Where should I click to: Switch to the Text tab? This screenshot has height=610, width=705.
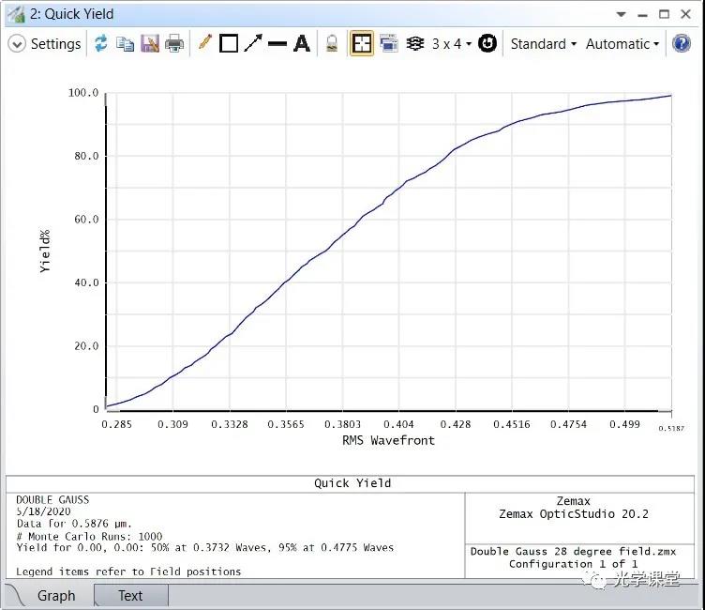(130, 596)
